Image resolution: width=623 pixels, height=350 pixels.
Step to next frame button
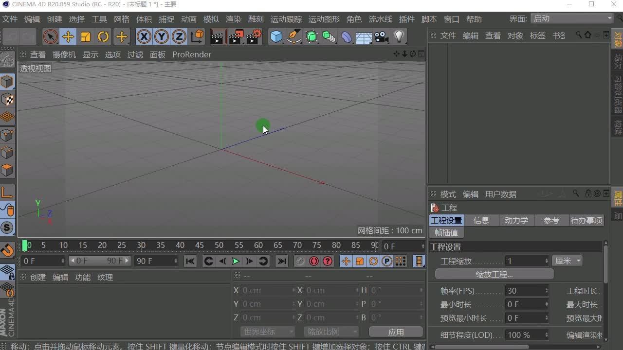click(x=249, y=261)
